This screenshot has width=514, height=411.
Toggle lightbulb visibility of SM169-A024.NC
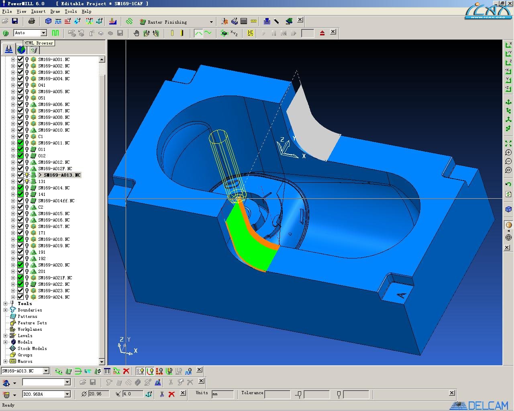coord(27,297)
